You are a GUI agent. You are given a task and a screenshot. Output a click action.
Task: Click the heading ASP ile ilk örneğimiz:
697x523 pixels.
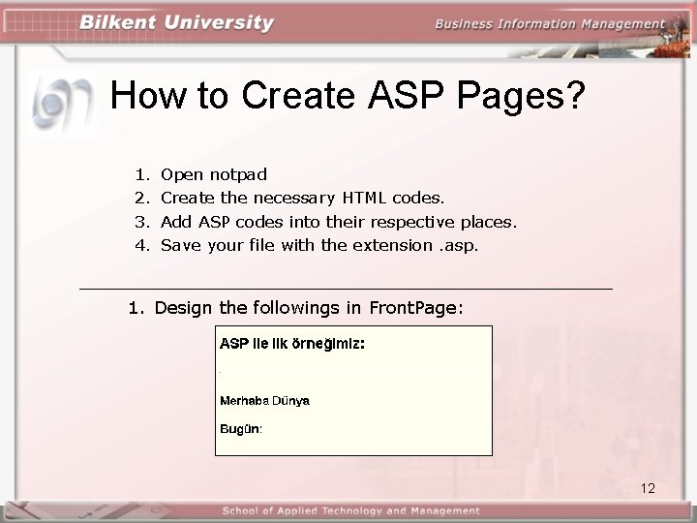(x=292, y=344)
